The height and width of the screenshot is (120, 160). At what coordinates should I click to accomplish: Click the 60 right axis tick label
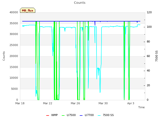(x=148, y=56)
